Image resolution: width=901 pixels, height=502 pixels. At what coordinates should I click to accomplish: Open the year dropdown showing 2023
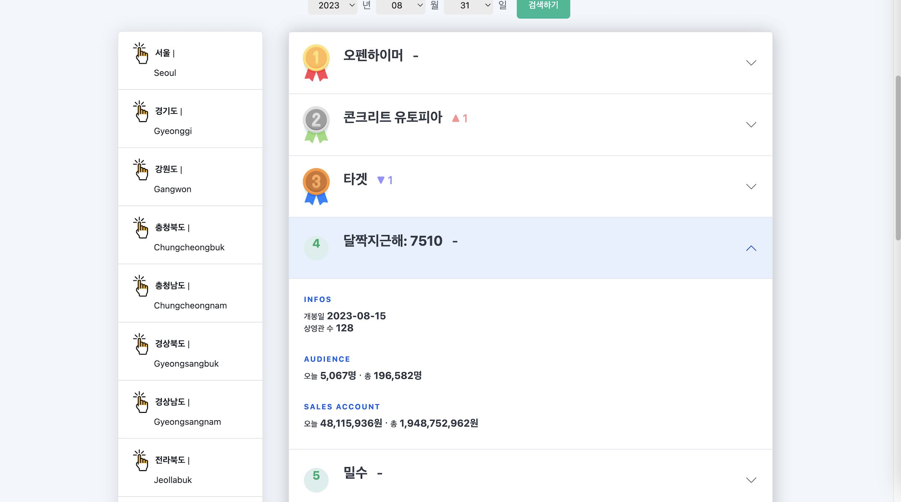click(333, 6)
